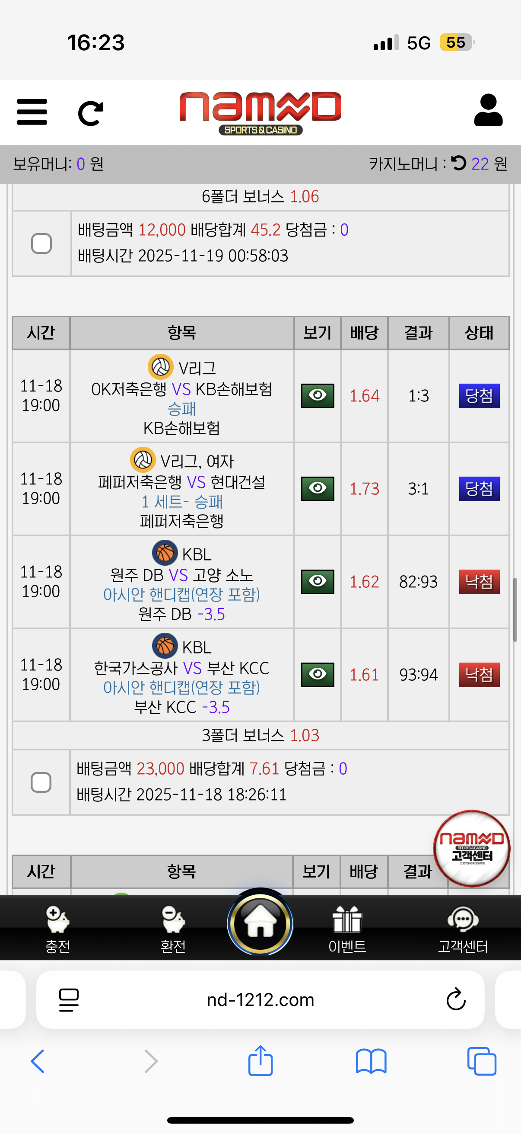Viewport: 521px width, 1134px height.
Task: View details of 원주 DB VS 고양 소노
Action: [x=318, y=582]
